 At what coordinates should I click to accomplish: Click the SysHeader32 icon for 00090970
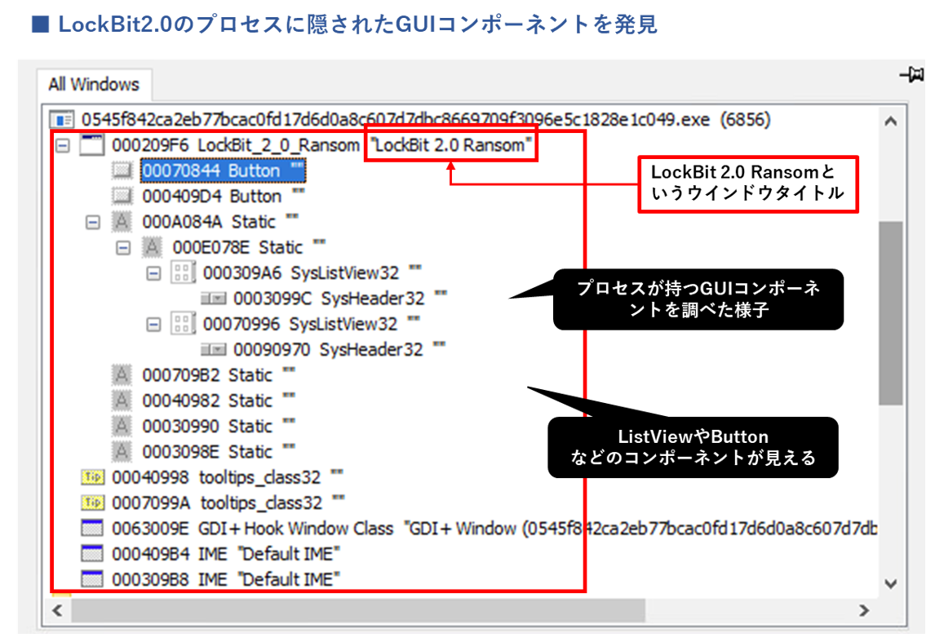214,350
